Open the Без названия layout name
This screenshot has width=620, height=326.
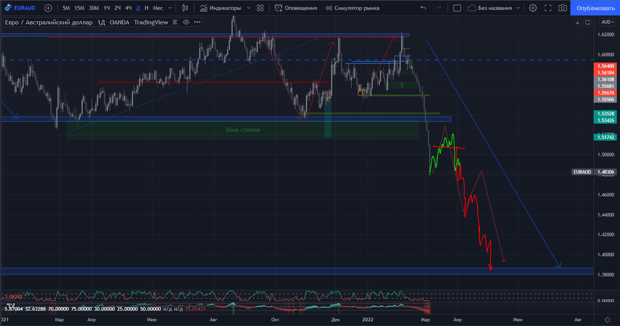pyautogui.click(x=490, y=8)
